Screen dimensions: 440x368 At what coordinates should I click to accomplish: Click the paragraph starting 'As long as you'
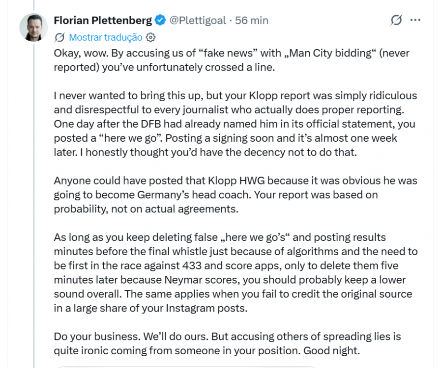pos(235,272)
